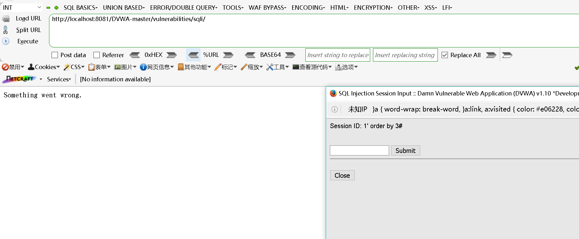This screenshot has height=239, width=579.
Task: Click the arrow right after Replace All
Action: coord(491,55)
